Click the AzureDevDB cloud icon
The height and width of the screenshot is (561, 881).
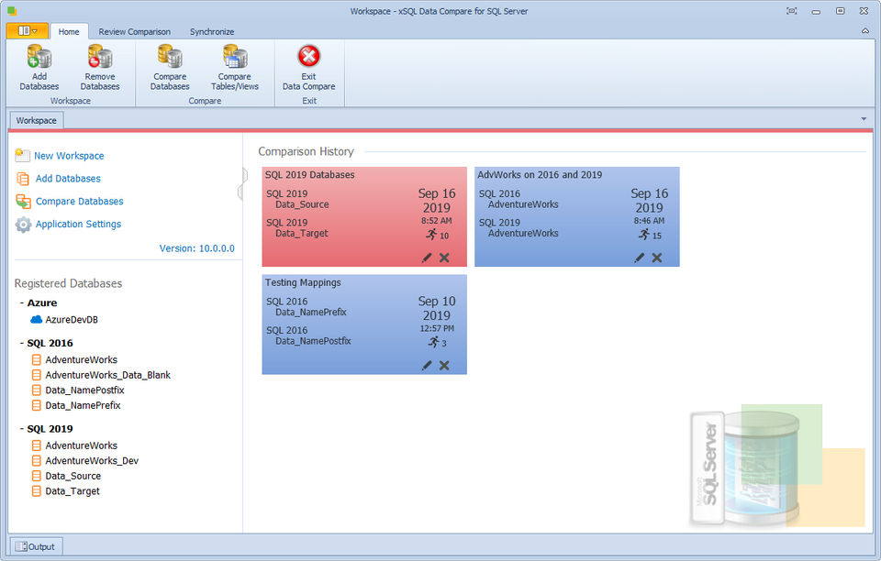point(36,320)
